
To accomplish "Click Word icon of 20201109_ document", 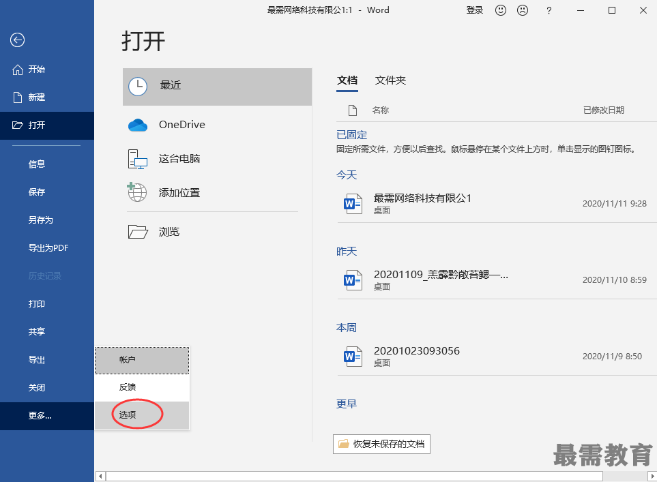I will tap(353, 280).
